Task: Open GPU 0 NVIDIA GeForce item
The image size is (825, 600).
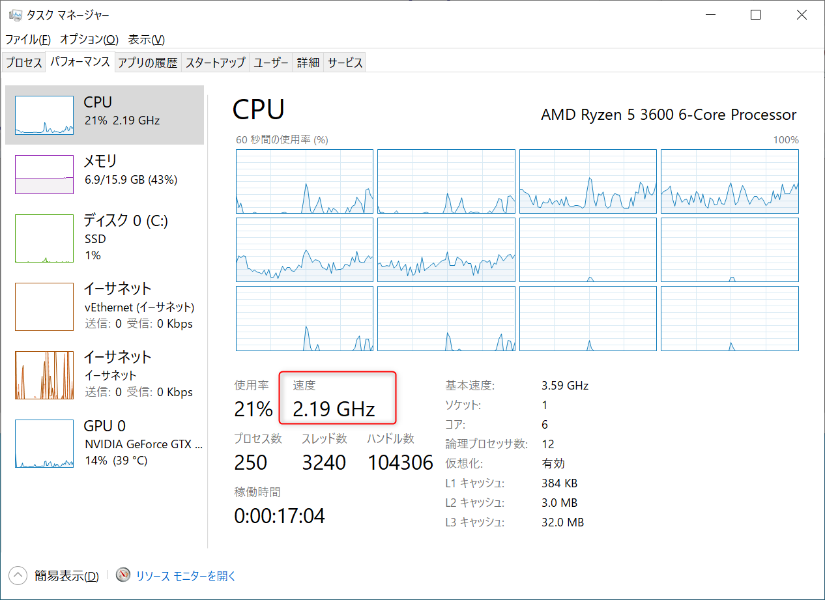Action: (x=104, y=443)
